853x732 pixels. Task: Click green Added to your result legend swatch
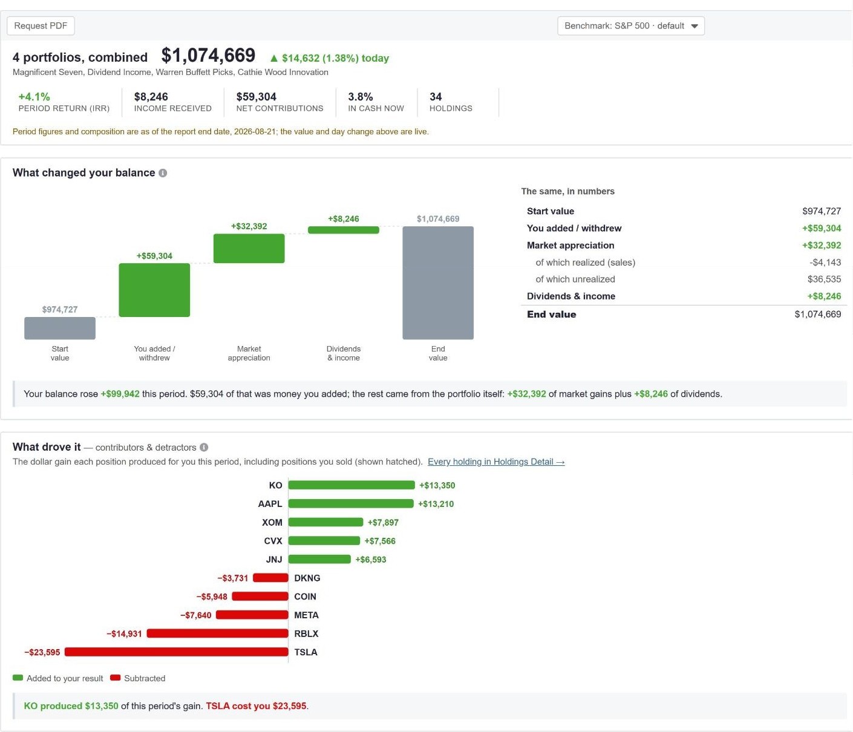pyautogui.click(x=18, y=678)
